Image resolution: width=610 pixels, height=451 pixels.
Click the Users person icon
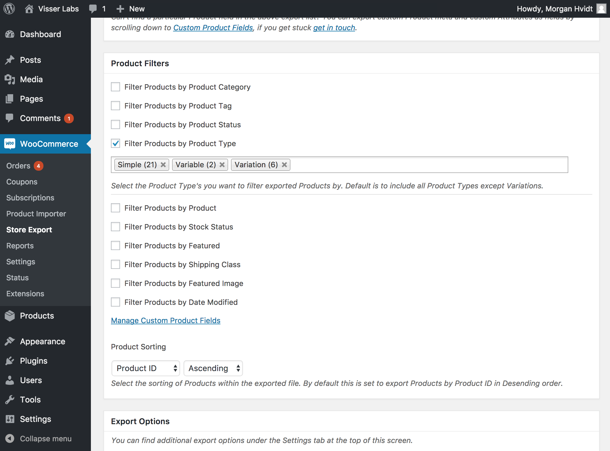click(10, 380)
